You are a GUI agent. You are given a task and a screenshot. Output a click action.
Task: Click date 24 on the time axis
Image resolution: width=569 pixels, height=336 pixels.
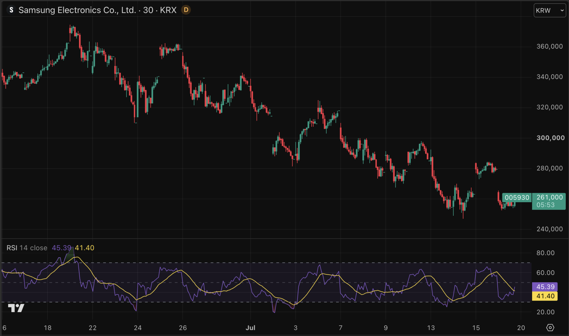click(138, 328)
